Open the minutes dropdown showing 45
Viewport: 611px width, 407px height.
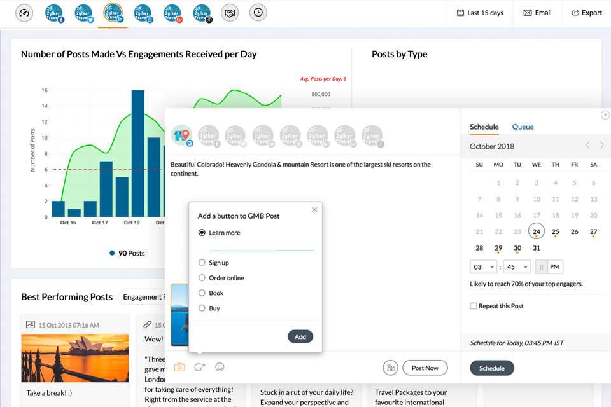(x=517, y=267)
